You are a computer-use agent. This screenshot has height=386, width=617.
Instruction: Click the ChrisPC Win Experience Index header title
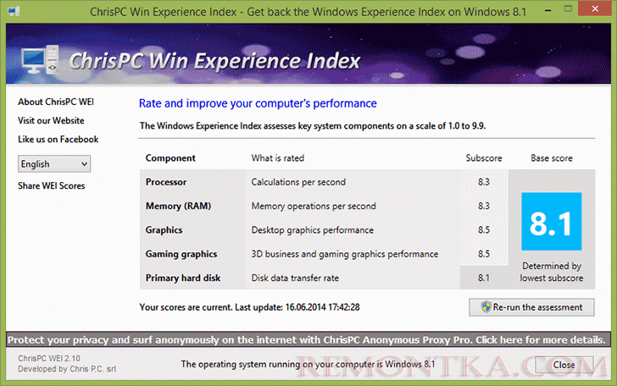click(x=214, y=62)
